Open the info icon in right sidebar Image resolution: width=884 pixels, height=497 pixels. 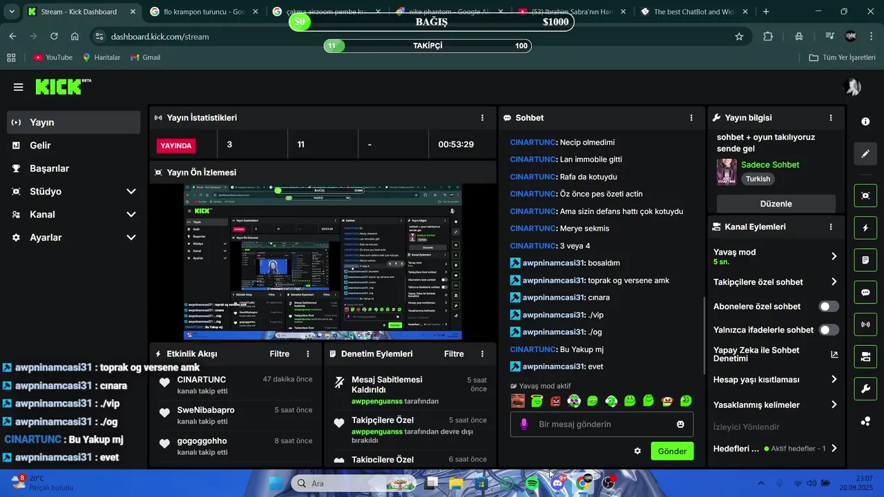pos(865,121)
